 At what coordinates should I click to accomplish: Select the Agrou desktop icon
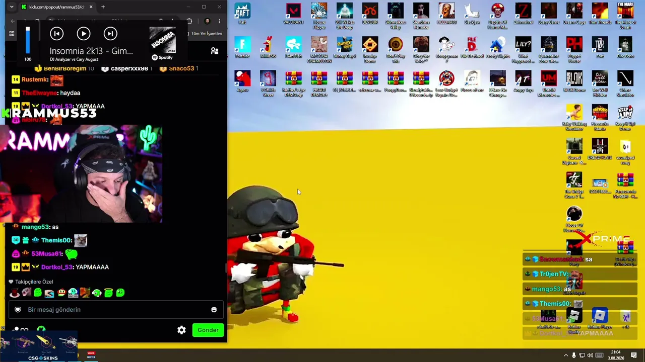click(242, 81)
